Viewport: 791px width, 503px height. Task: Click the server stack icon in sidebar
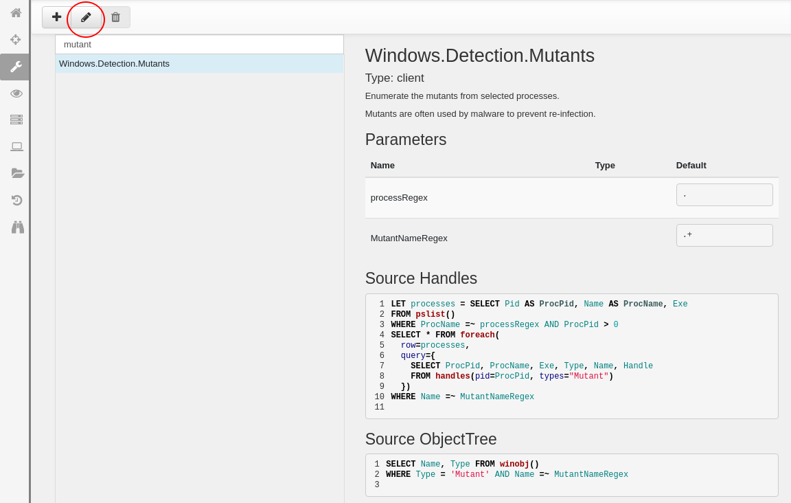click(x=16, y=120)
